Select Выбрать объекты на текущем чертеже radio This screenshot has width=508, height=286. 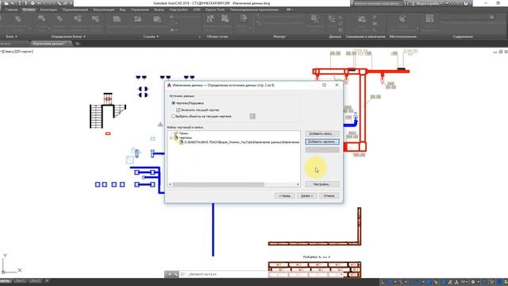point(173,116)
